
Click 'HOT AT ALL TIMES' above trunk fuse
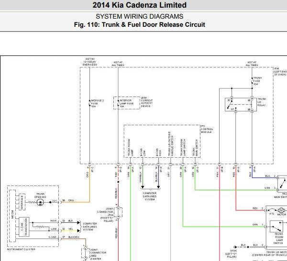(252, 64)
